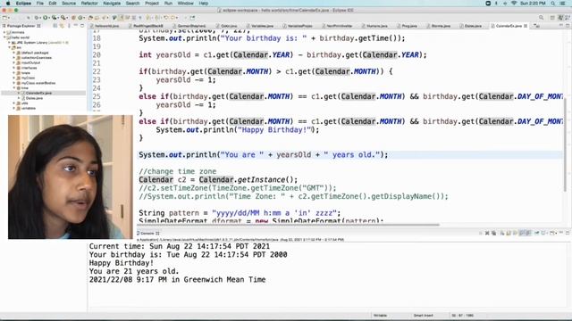The height and width of the screenshot is (321, 572).
Task: Click the Collapse All icon in Package Explorer
Action: (55, 26)
